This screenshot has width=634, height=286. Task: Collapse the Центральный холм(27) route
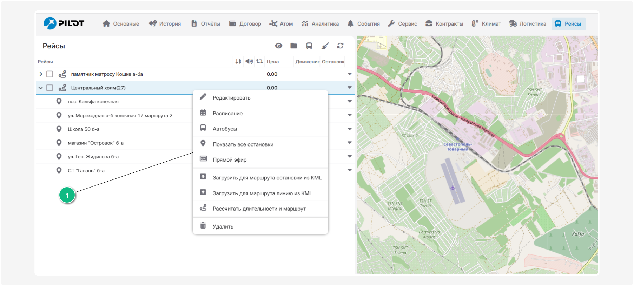tap(41, 88)
